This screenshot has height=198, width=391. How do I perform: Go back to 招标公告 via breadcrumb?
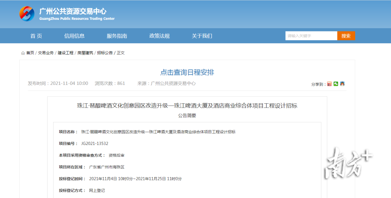[105, 53]
